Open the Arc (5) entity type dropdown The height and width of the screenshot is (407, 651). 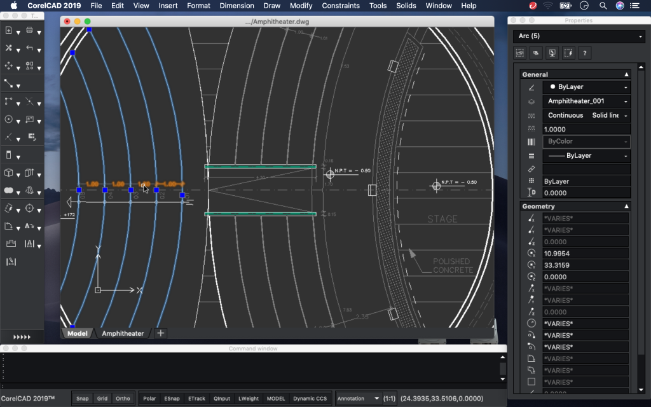[579, 36]
